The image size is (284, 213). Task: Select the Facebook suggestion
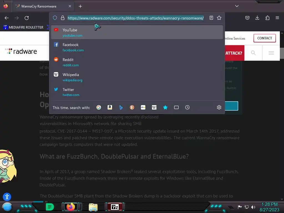[137, 47]
